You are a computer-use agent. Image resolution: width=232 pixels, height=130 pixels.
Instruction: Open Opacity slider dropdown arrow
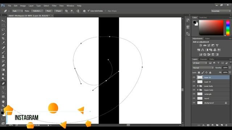pyautogui.click(x=230, y=68)
